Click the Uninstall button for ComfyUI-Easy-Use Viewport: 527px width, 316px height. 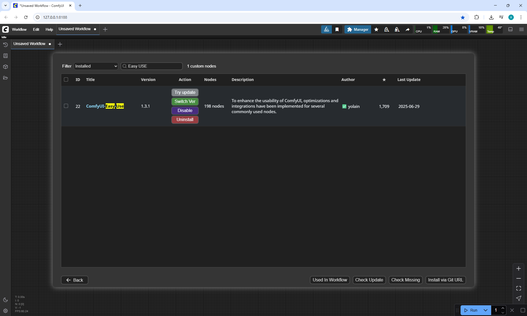(185, 120)
